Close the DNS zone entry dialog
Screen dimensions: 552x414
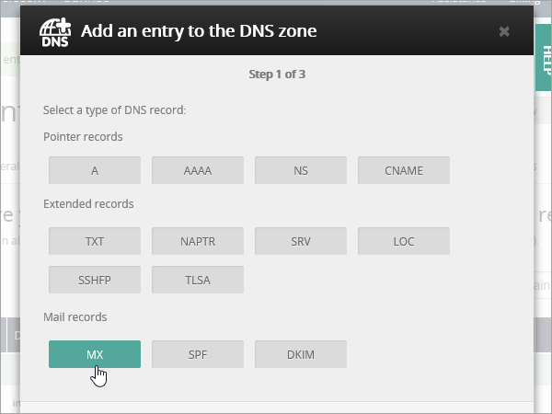(x=504, y=31)
